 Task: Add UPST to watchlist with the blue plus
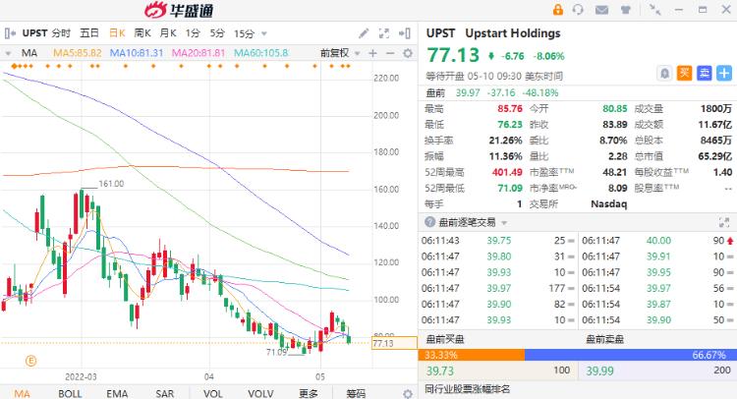(724, 74)
